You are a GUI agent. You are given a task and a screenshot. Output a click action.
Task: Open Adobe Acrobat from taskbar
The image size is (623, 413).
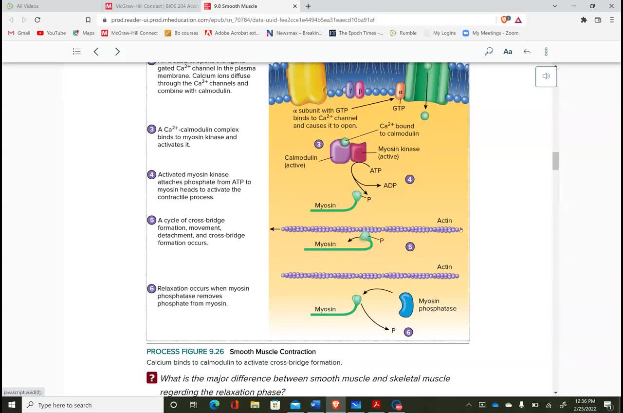coord(376,405)
